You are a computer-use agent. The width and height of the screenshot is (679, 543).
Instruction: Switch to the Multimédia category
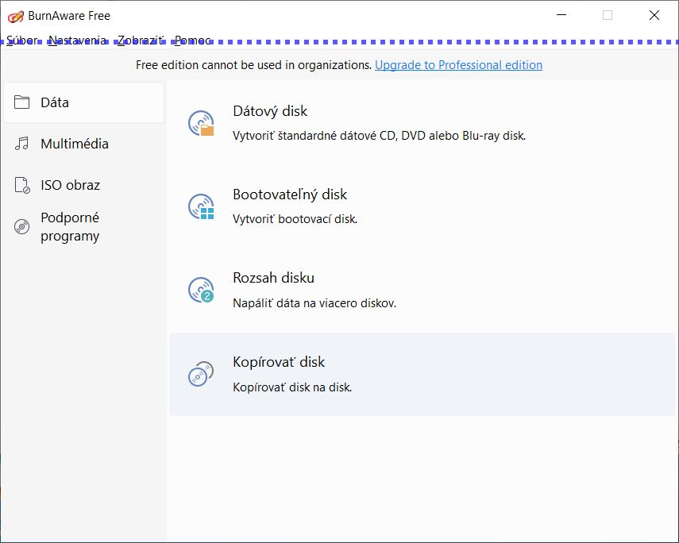83,144
